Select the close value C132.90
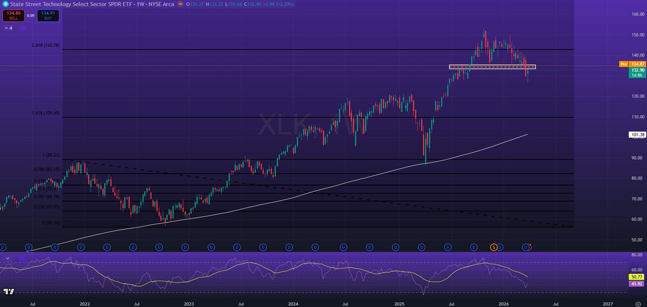This screenshot has width=647, height=307. 252,4
